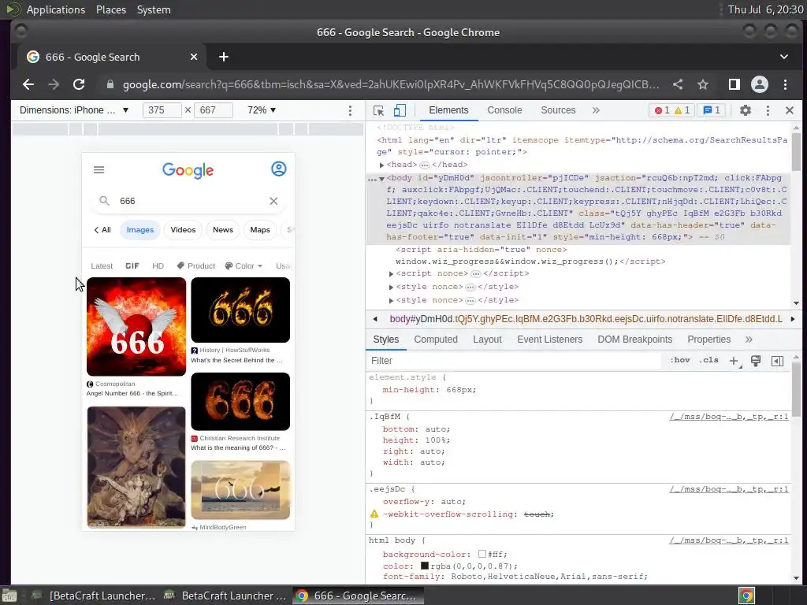Click the browser forward arrow
Image resolution: width=807 pixels, height=605 pixels.
pos(54,84)
